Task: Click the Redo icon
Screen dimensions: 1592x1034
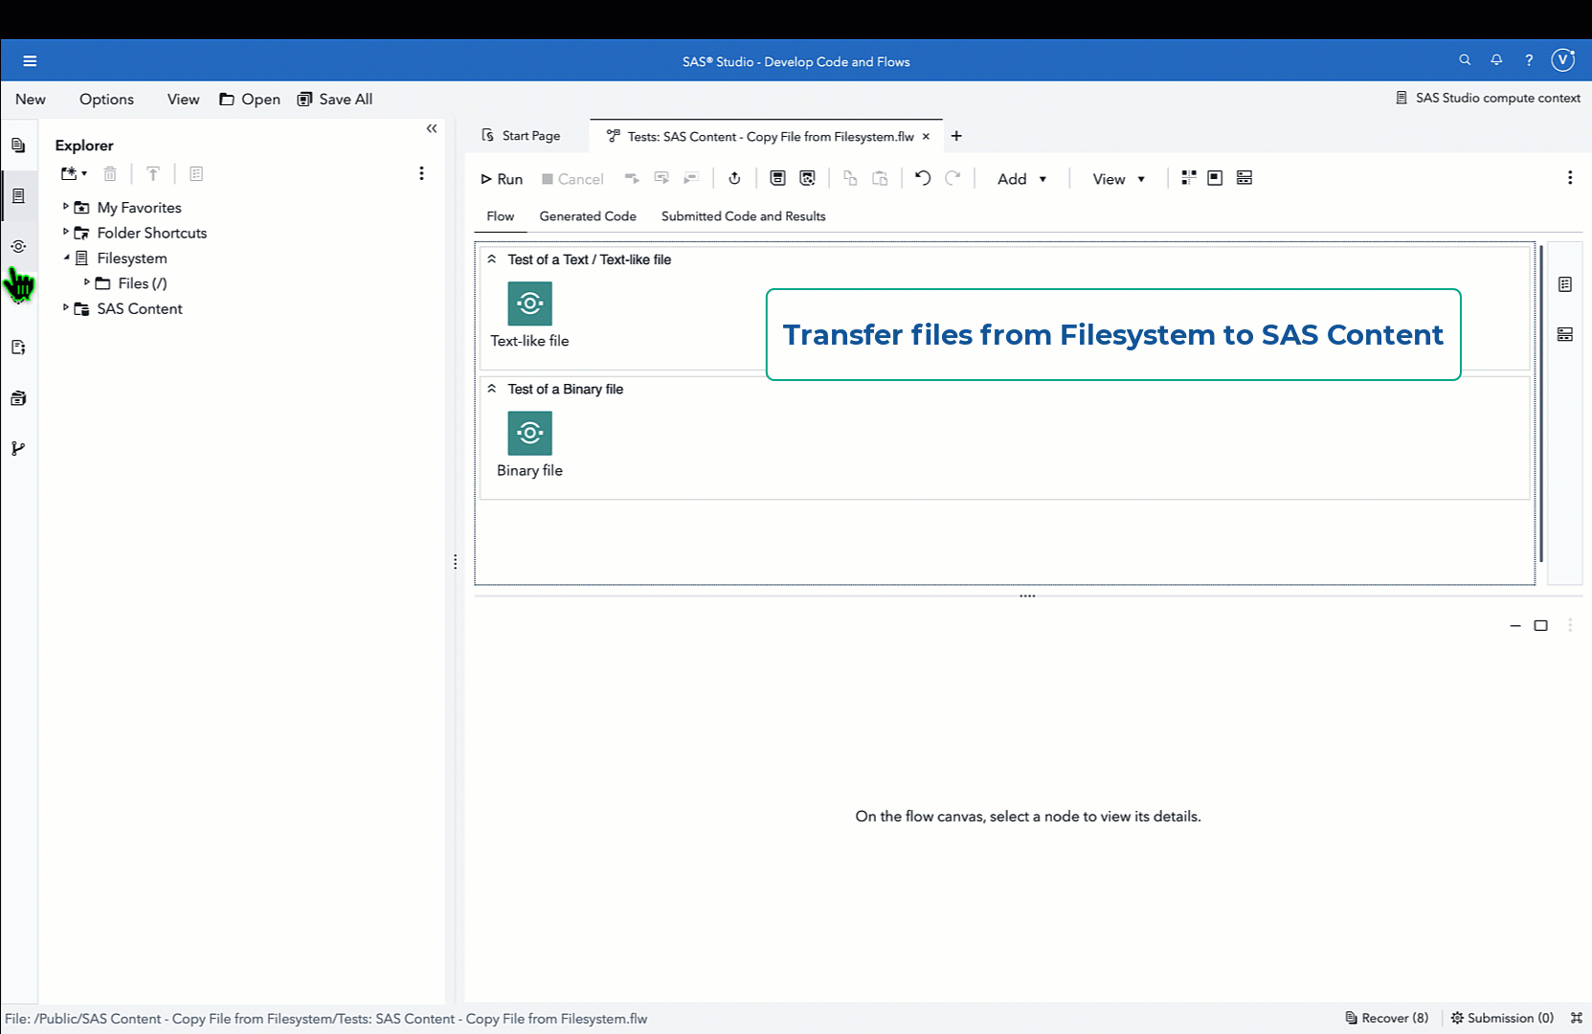Action: click(953, 178)
